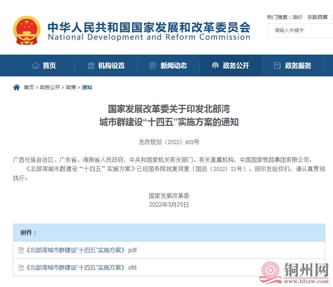This screenshot has width=333, height=287.
Task: Click the file icon beside the .pdf attachment
Action: click(21, 250)
